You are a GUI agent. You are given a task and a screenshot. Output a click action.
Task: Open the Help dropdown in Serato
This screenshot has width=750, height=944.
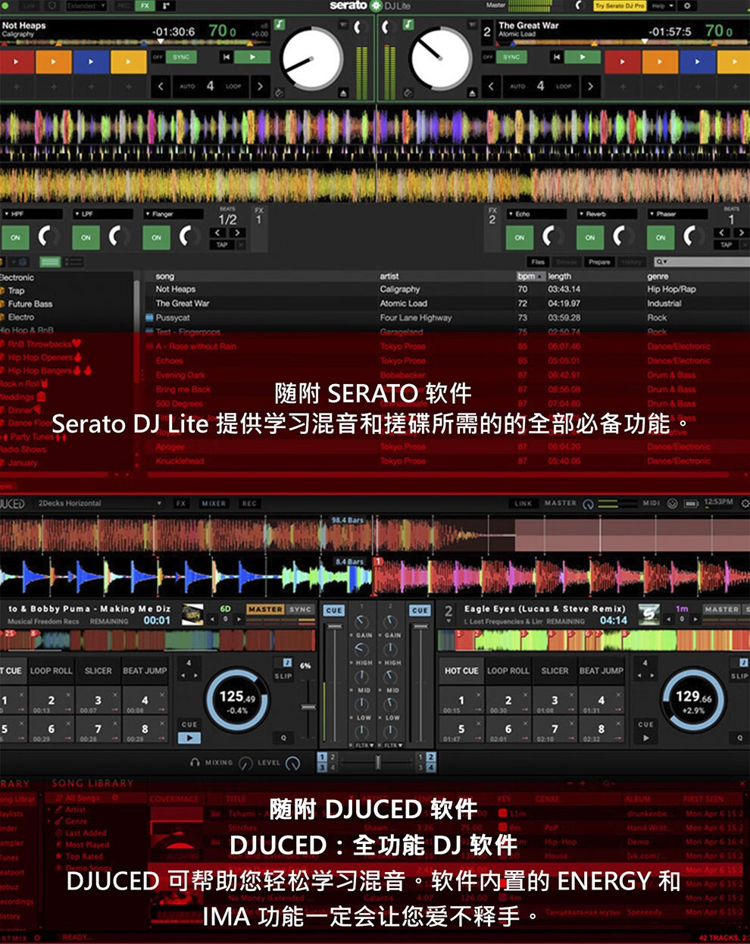pos(663,5)
